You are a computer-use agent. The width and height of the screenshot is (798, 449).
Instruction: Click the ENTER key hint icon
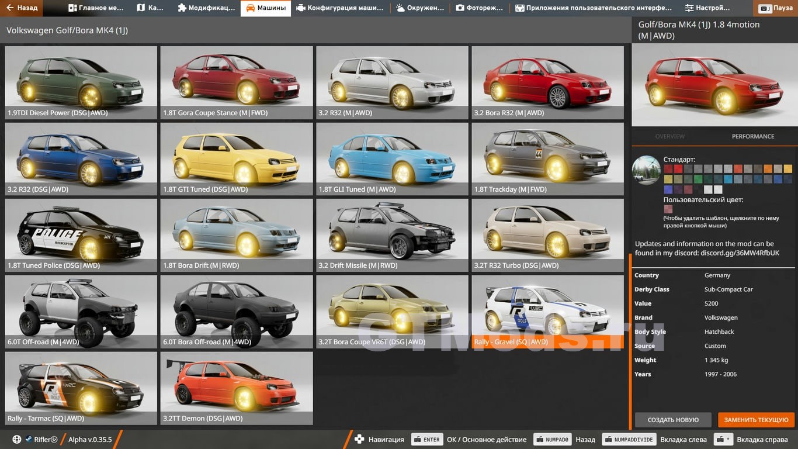point(426,440)
